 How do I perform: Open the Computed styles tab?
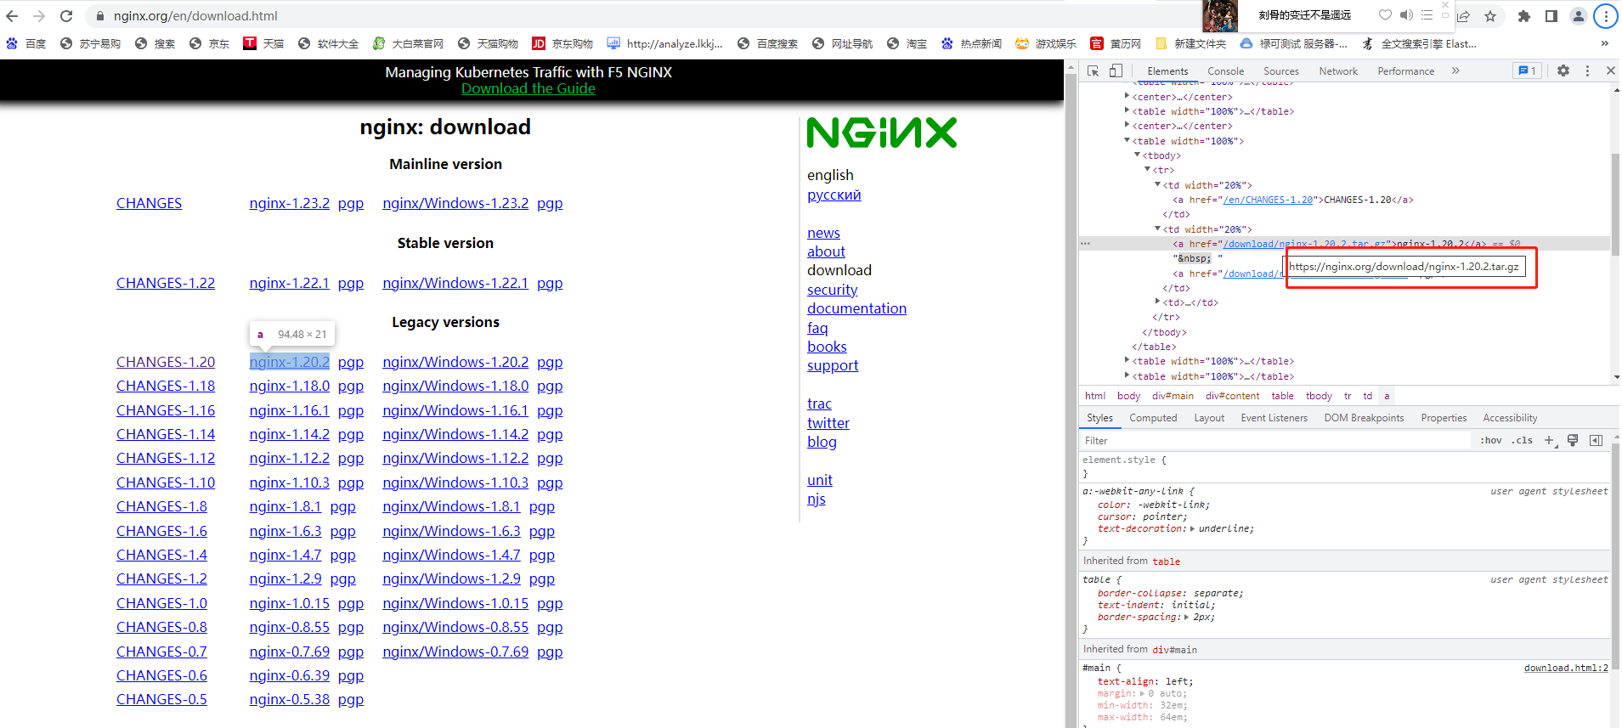[1153, 418]
